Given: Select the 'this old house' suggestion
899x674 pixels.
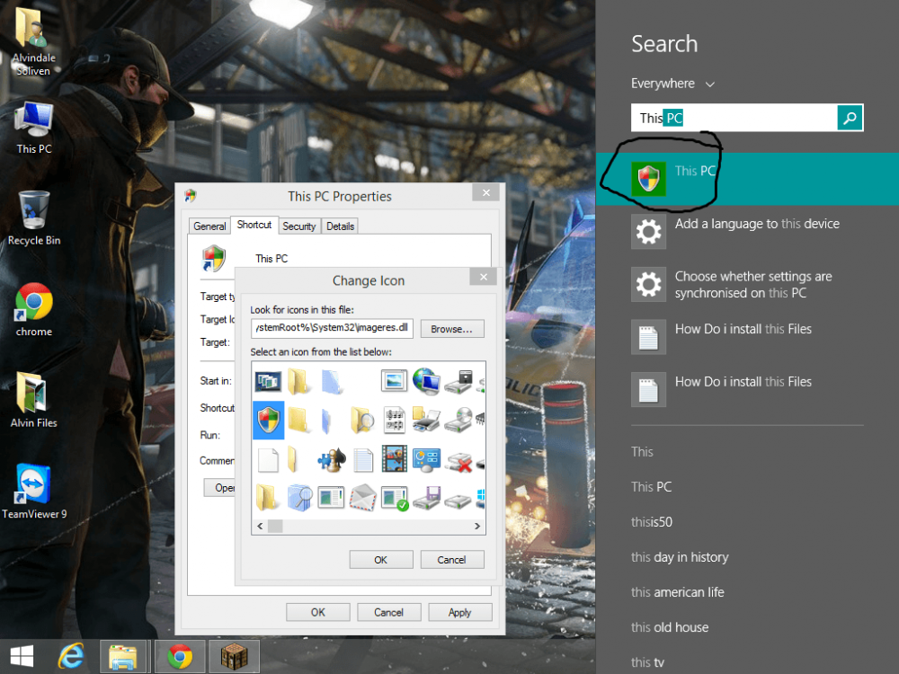Looking at the screenshot, I should (x=670, y=627).
